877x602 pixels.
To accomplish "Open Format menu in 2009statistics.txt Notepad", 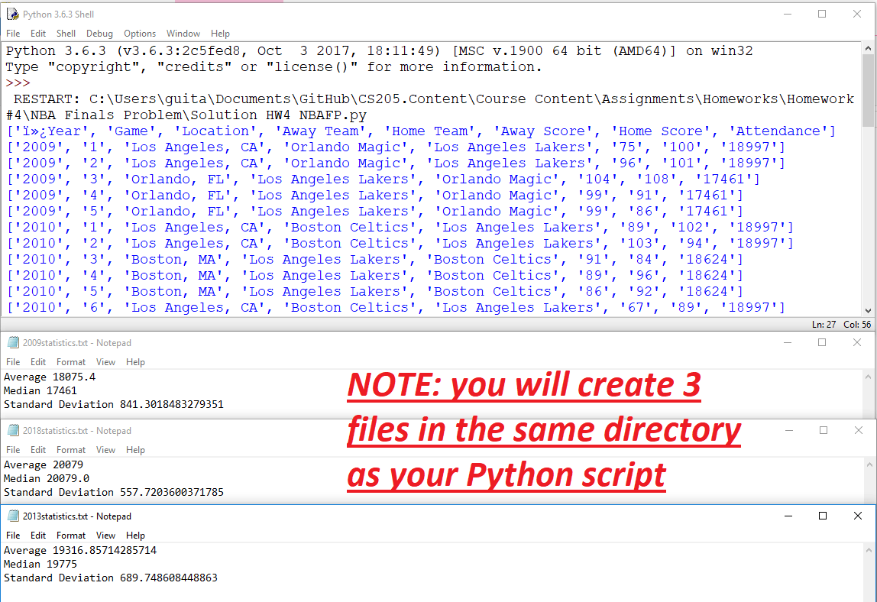I will (x=71, y=362).
